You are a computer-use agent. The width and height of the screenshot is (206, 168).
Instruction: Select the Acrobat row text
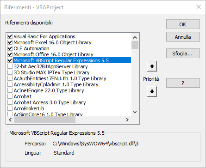23,96
